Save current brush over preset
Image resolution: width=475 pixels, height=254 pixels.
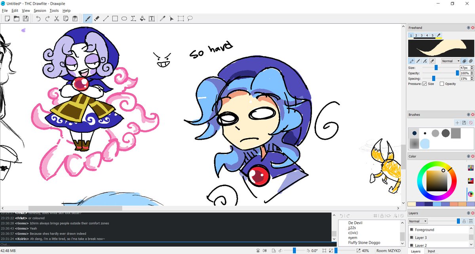pos(464,123)
